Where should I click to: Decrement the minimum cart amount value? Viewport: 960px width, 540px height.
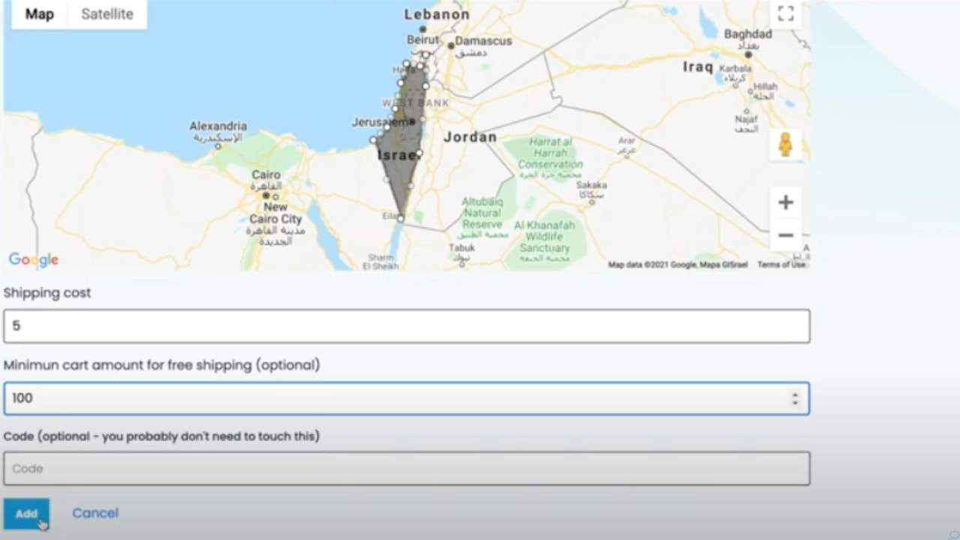coord(796,403)
